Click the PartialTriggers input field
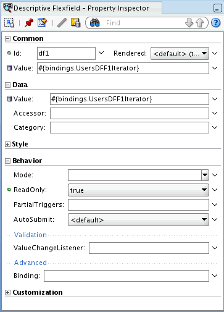 [x=138, y=204]
